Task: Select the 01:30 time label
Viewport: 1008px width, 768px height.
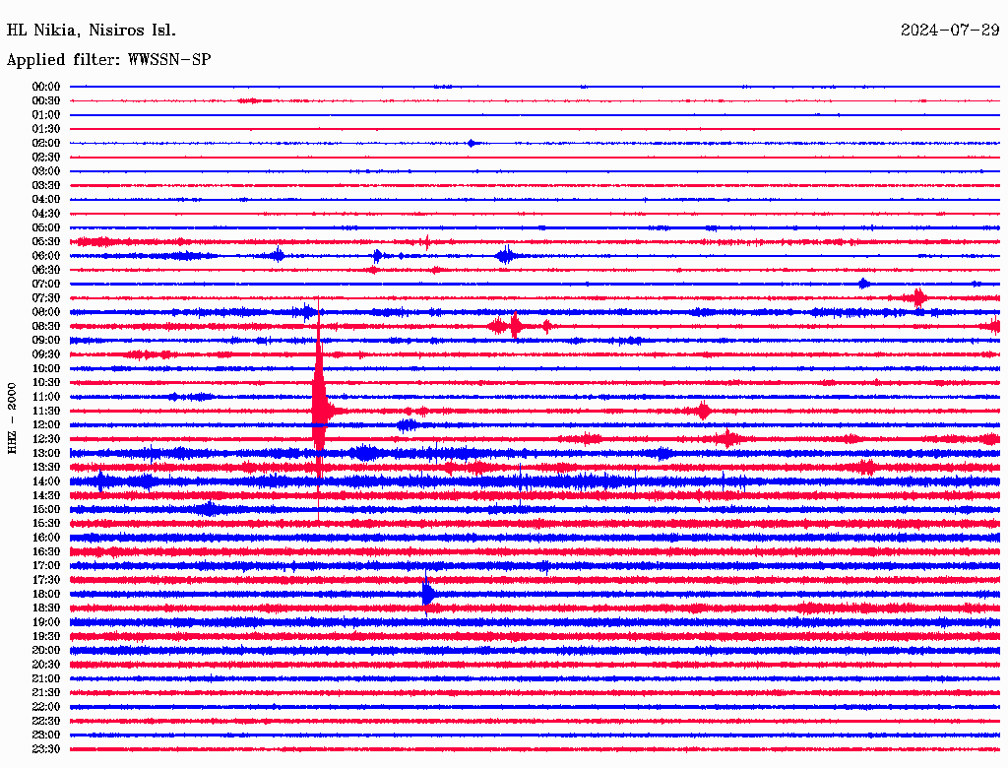Action: pos(46,129)
